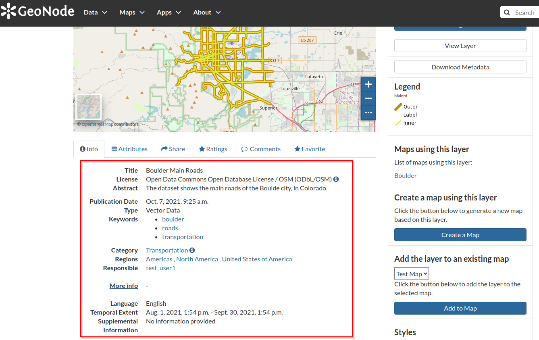The image size is (539, 340).
Task: Open the test_user1 profile link
Action: (x=161, y=268)
